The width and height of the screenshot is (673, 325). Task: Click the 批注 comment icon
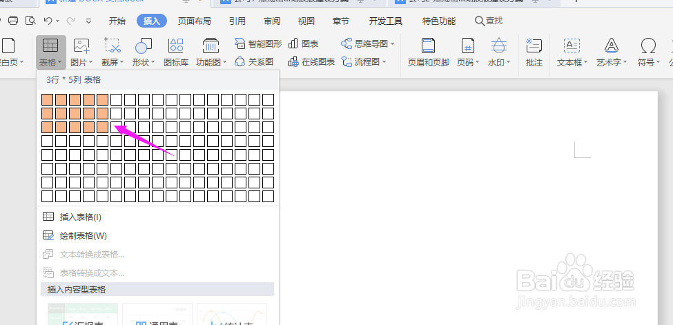pos(534,45)
